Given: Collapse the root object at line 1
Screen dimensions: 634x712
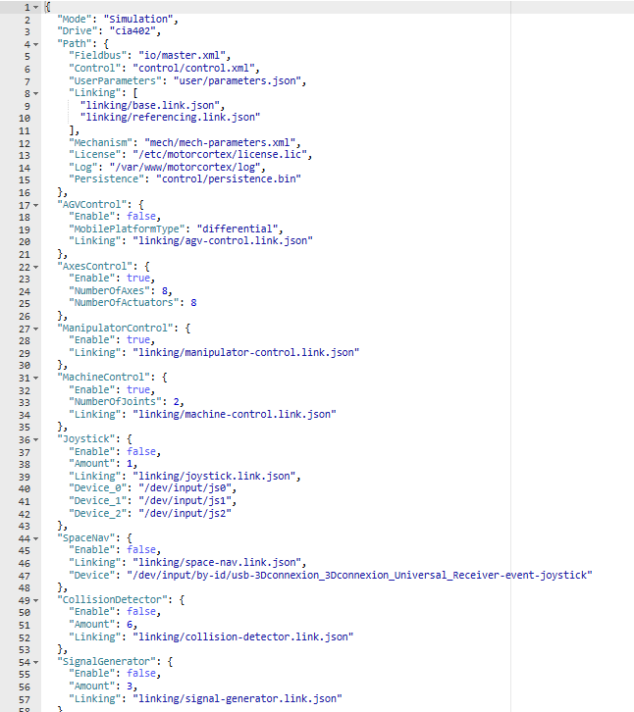Looking at the screenshot, I should pos(36,7).
